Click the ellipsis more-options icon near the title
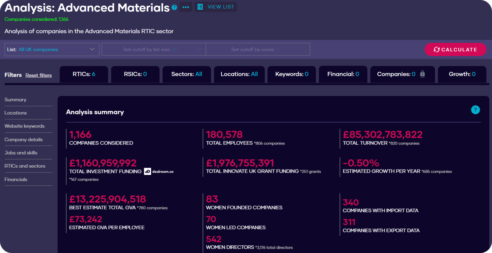Image resolution: width=492 pixels, height=253 pixels. pyautogui.click(x=186, y=7)
